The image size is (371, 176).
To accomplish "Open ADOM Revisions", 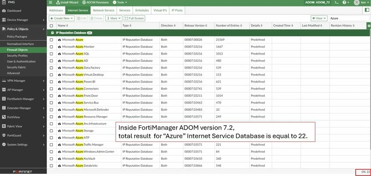I will (96, 3).
